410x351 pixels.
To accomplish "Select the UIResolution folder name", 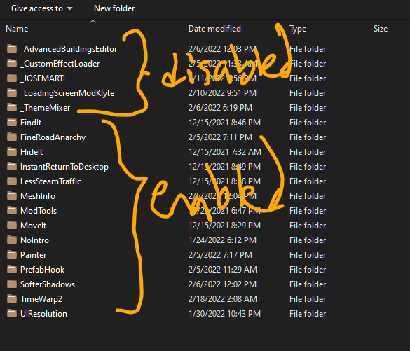I will [x=43, y=314].
